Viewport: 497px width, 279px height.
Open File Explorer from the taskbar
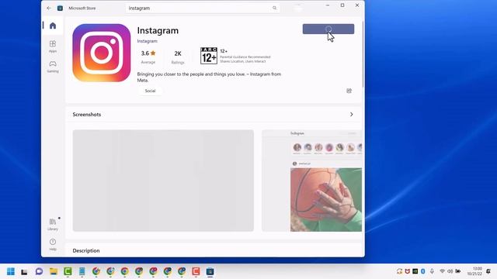[x=54, y=271]
